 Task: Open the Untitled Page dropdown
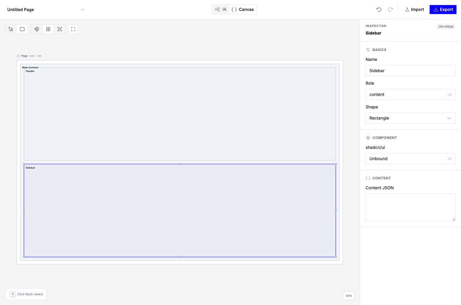point(45,10)
